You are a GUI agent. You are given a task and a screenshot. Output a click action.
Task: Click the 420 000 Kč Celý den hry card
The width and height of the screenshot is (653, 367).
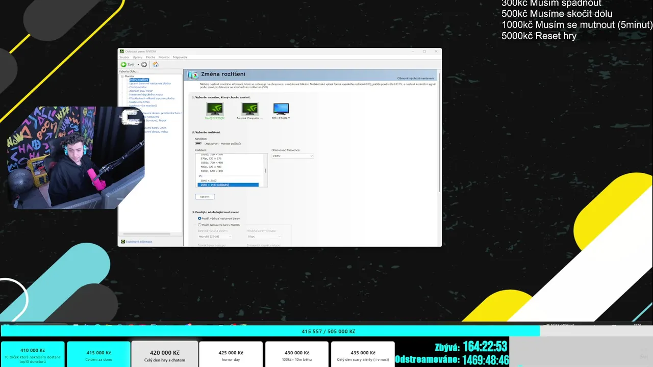tap(164, 354)
